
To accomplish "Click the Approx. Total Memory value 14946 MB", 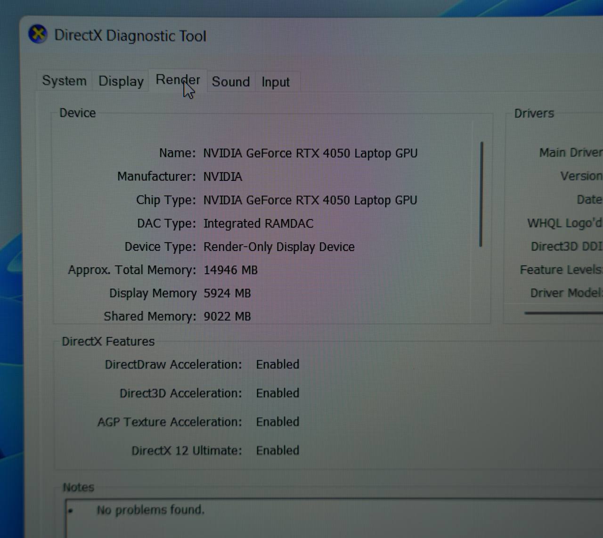I will (230, 269).
